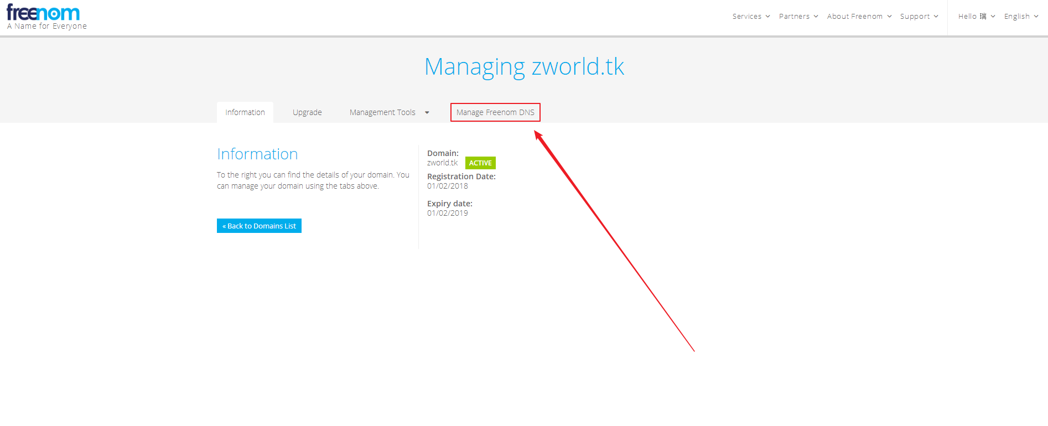Click the chevron next to Hello greeting
The height and width of the screenshot is (426, 1048).
click(x=993, y=17)
